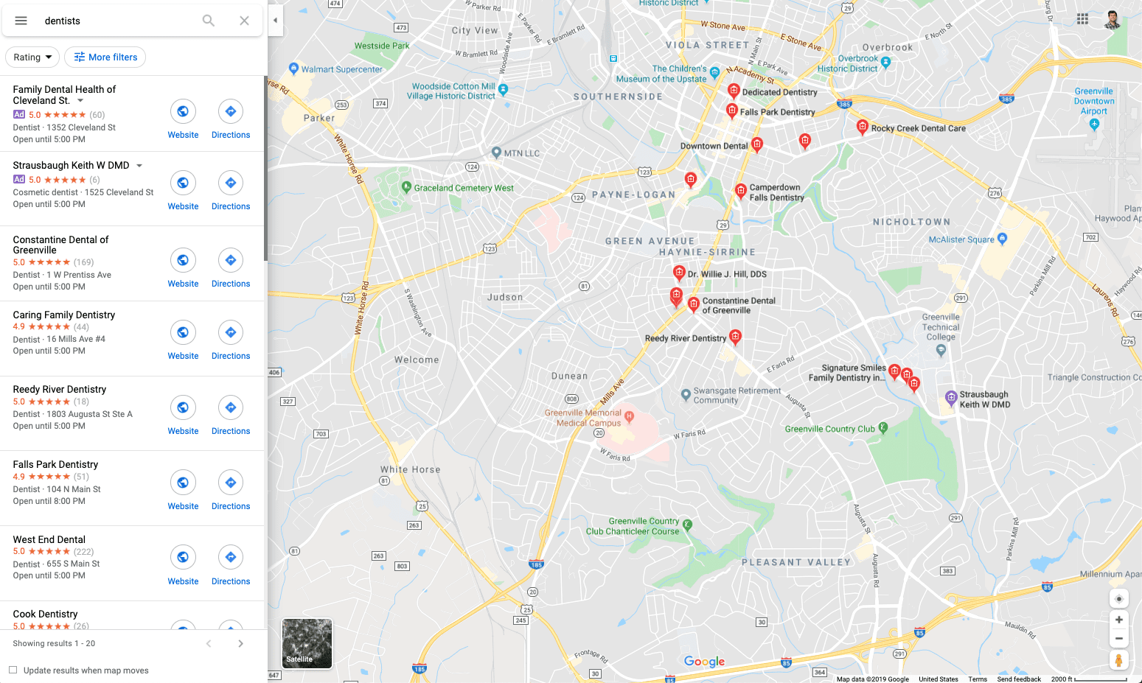Click the Downtown Dental map pin
The image size is (1142, 683).
[756, 144]
